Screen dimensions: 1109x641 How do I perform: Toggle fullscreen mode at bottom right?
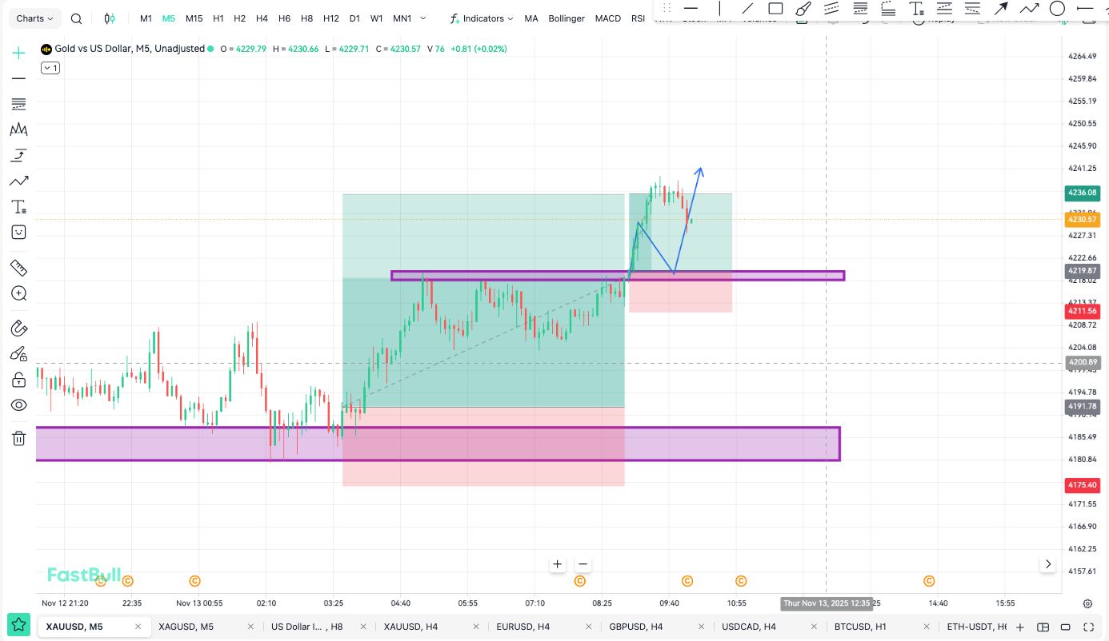1088,627
